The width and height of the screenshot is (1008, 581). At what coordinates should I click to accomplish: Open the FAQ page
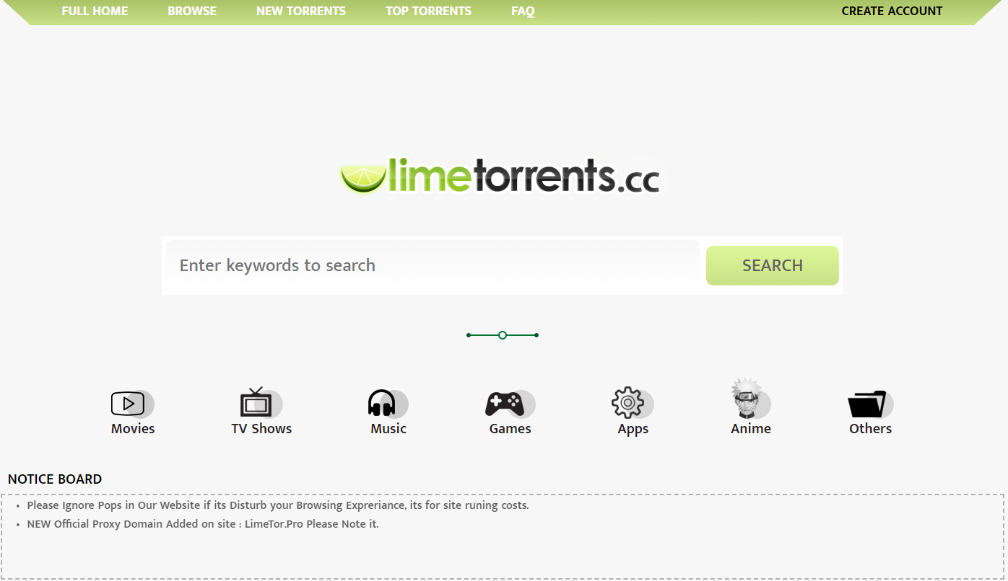(523, 12)
